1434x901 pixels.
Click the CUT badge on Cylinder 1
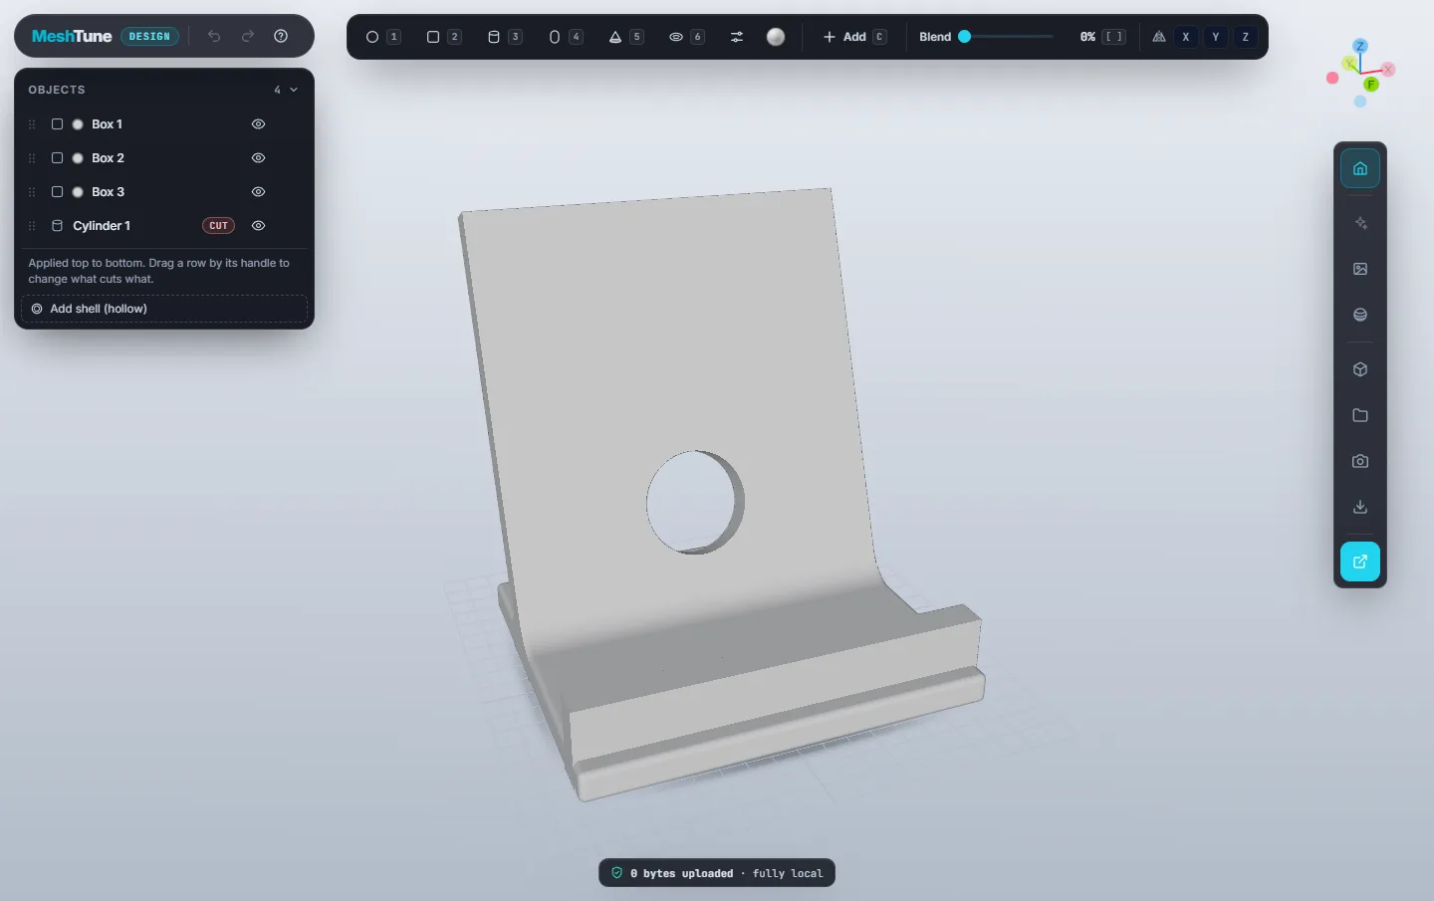(x=218, y=226)
